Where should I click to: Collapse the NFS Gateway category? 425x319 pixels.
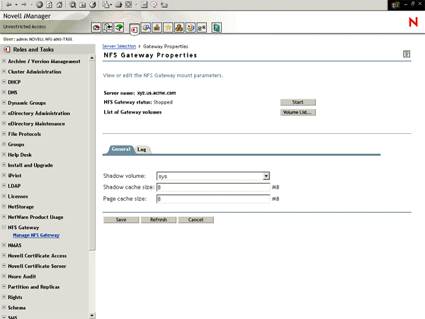4,227
